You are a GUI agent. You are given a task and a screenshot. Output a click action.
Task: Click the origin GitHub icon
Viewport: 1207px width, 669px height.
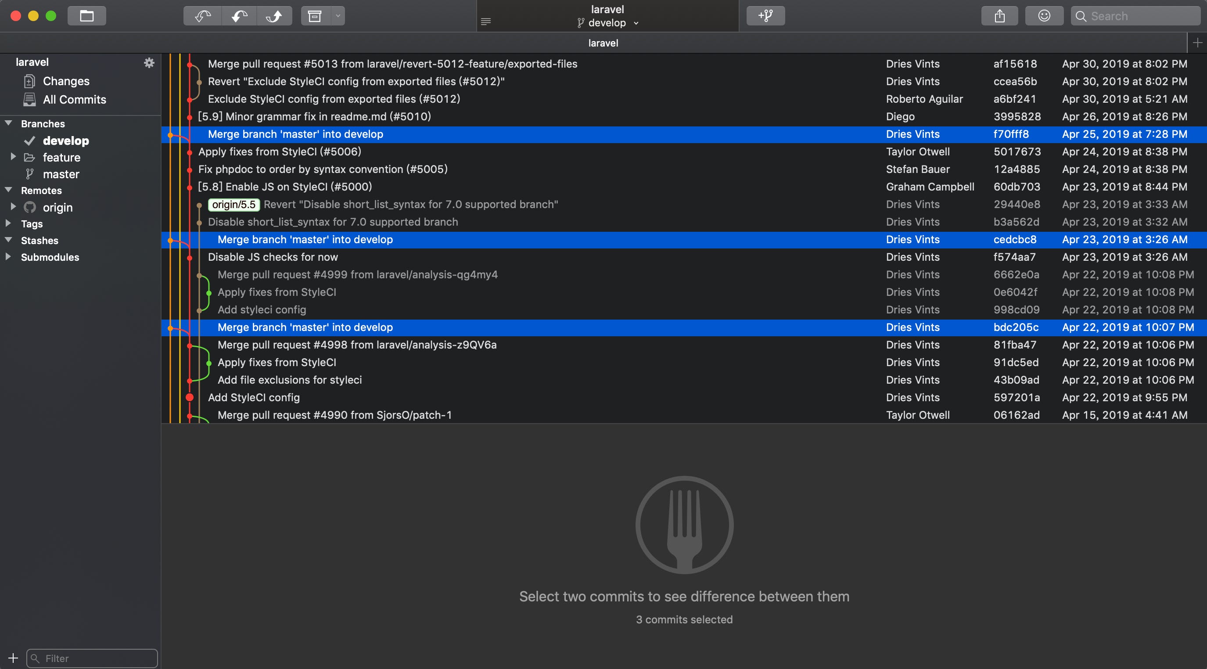(29, 207)
